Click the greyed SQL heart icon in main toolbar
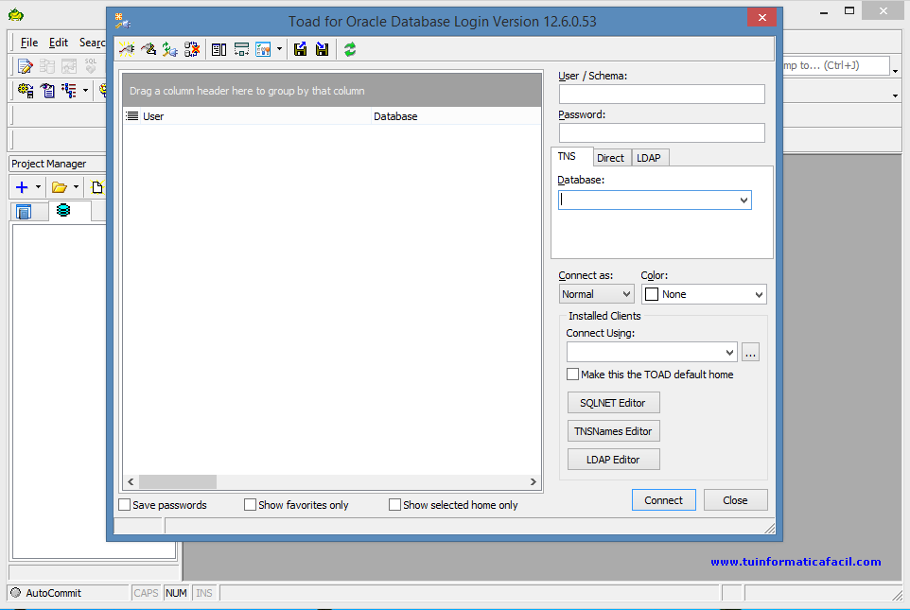 (91, 66)
